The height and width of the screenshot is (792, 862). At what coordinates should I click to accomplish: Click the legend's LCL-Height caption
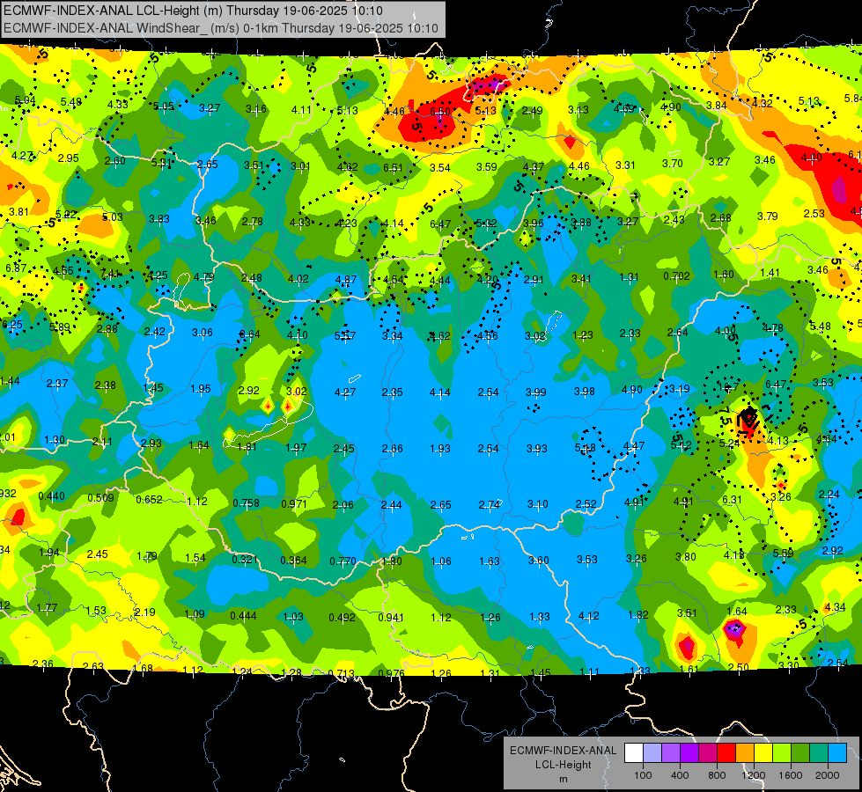pos(563,765)
